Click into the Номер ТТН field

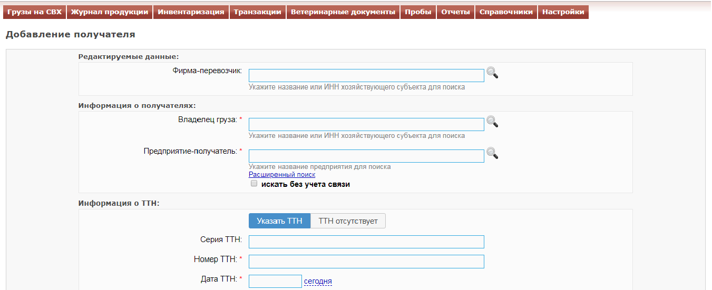pos(366,262)
